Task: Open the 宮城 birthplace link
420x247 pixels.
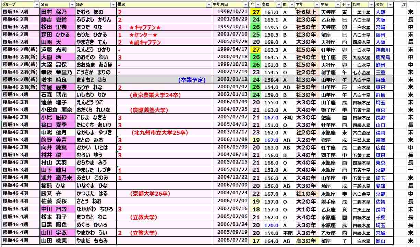Action: 380,233
